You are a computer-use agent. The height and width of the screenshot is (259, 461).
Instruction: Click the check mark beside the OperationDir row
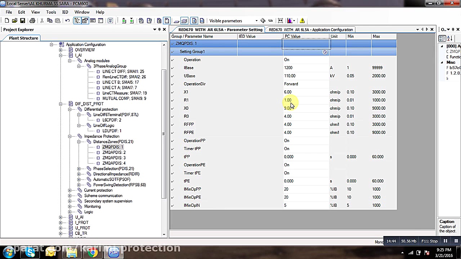point(173,84)
